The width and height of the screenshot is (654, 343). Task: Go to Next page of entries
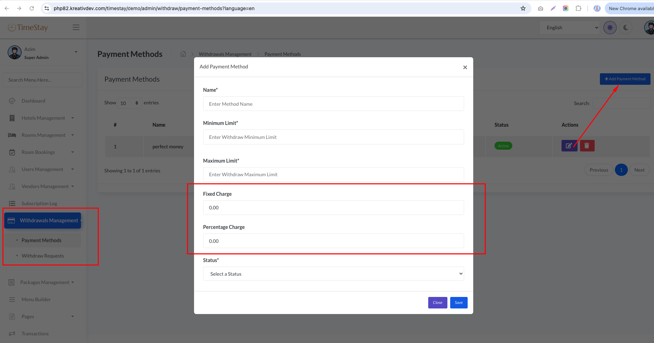click(x=639, y=170)
